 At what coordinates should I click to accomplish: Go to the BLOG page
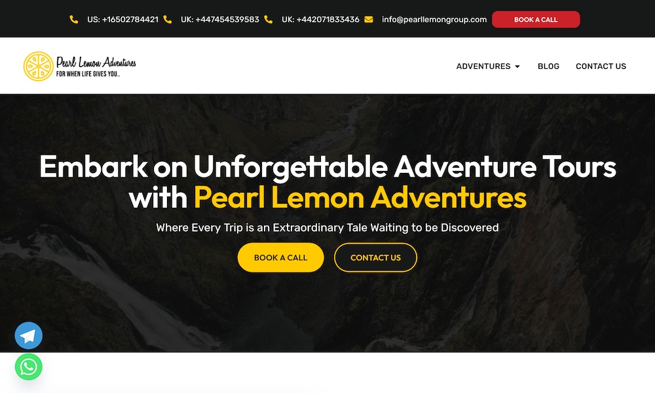click(x=548, y=66)
